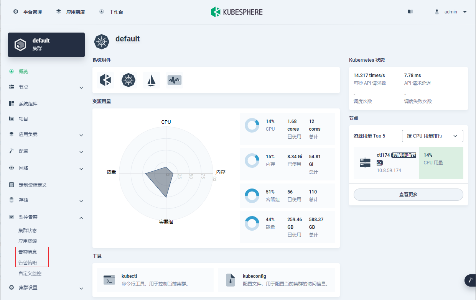The height and width of the screenshot is (300, 476).
Task: Click the 8.34 Gi memory used value
Action: (295, 157)
